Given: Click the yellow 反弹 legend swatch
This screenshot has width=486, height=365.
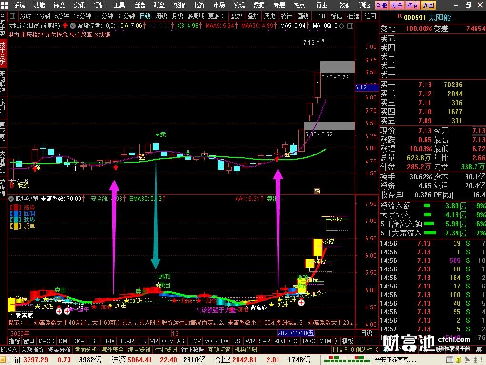Looking at the screenshot, I should 16,226.
